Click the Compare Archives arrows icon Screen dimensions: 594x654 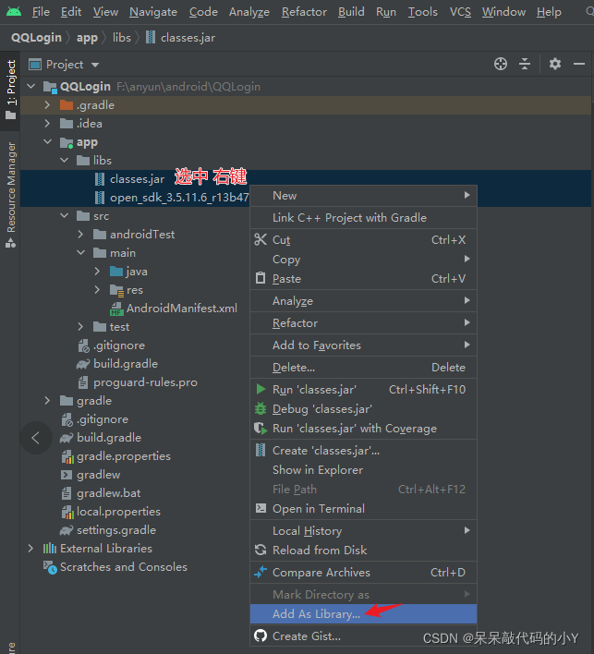pyautogui.click(x=261, y=572)
